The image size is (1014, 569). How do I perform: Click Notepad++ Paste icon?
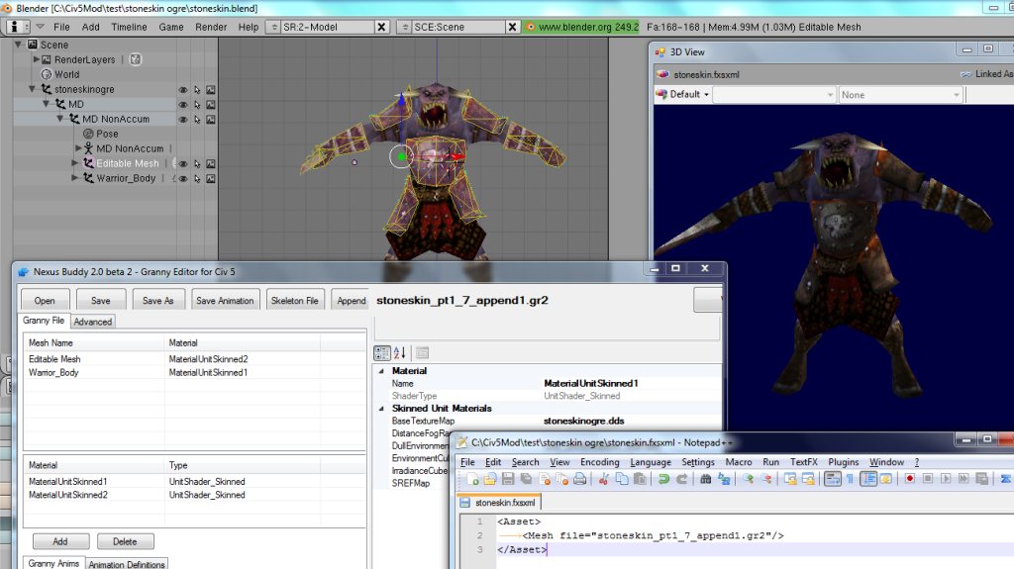(640, 479)
